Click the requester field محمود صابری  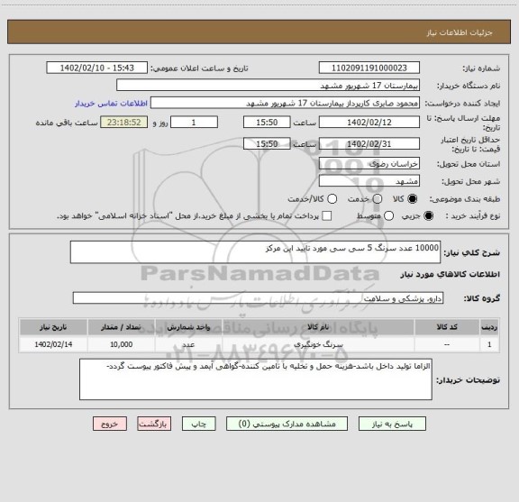pyautogui.click(x=285, y=103)
